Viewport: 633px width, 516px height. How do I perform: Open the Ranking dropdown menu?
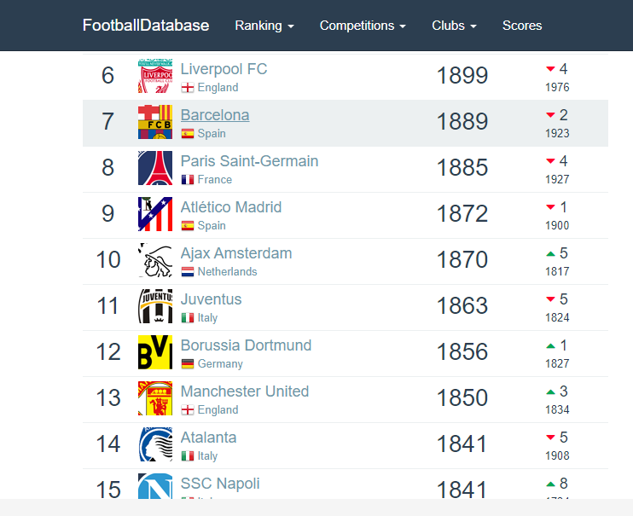tap(264, 26)
